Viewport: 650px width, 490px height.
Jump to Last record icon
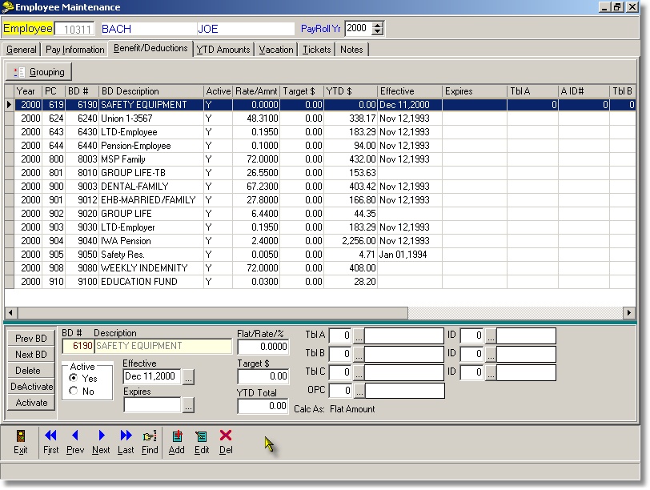pyautogui.click(x=126, y=436)
